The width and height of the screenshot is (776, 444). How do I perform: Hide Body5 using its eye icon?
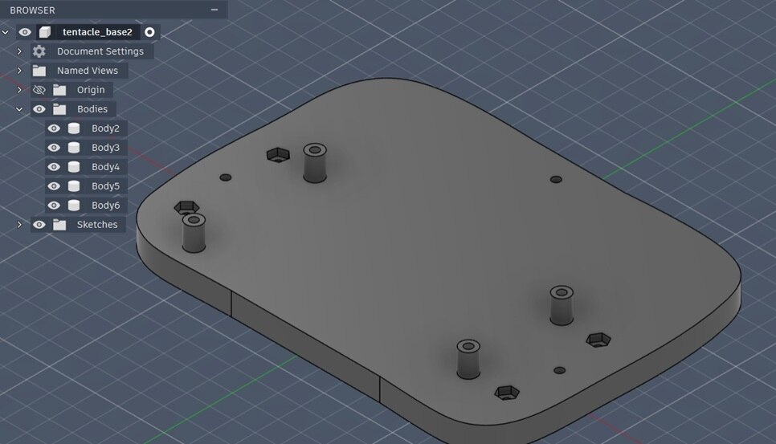point(54,186)
